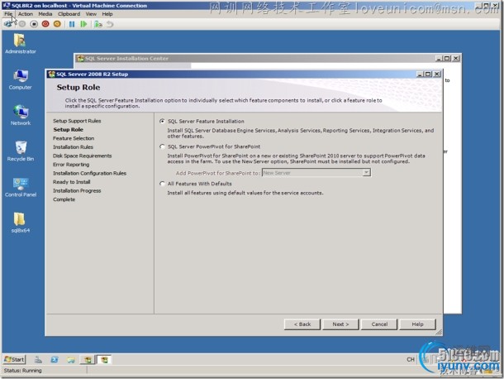Click the Server Manager taskbar icon
This screenshot has height=379, width=504.
point(38,360)
